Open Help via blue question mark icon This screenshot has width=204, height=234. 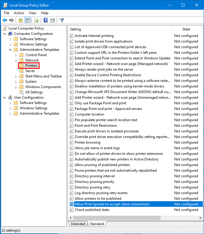point(46,20)
